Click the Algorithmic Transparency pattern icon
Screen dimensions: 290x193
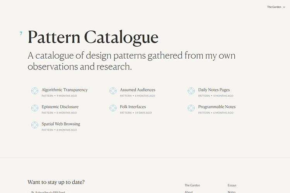(35, 91)
